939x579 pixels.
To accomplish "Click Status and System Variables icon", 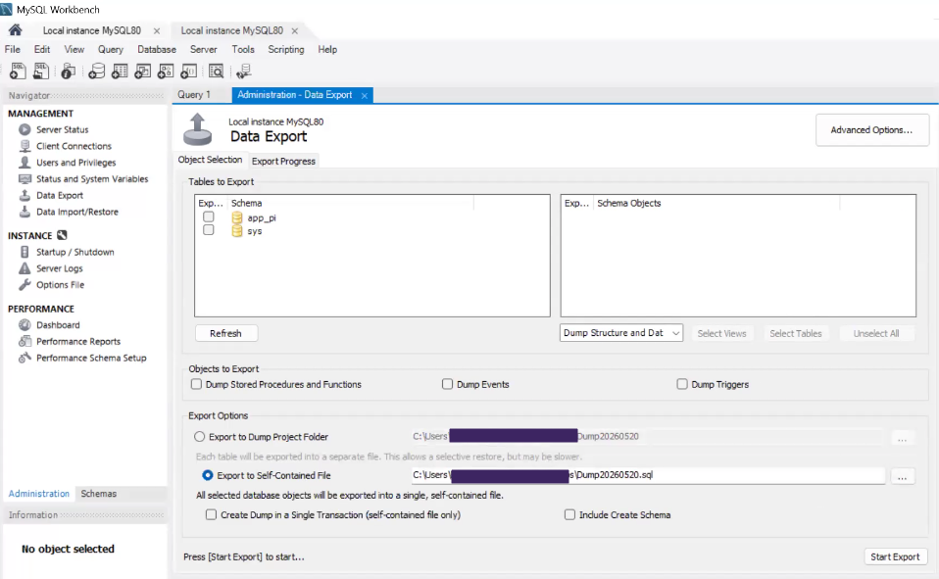I will point(25,178).
